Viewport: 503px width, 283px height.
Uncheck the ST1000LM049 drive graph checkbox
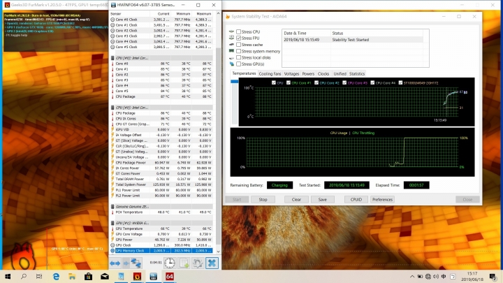pyautogui.click(x=400, y=82)
